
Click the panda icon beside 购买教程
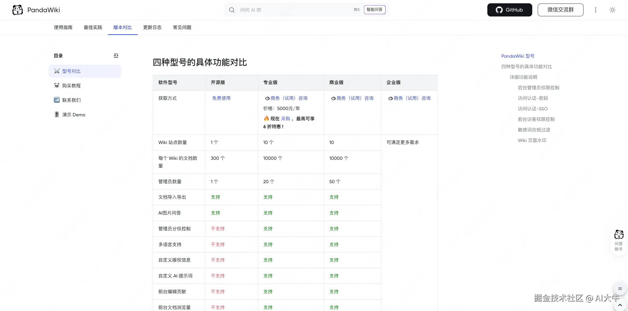tap(57, 86)
